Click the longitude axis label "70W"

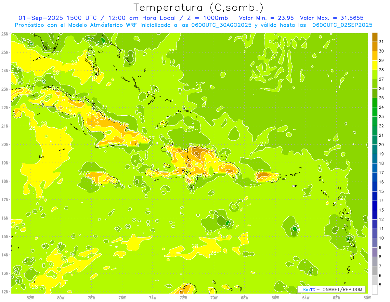click(x=214, y=297)
